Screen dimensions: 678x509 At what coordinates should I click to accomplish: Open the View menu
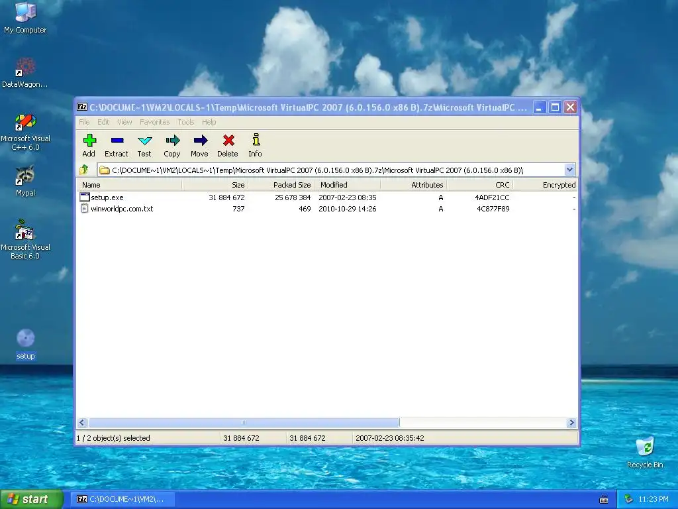[124, 122]
